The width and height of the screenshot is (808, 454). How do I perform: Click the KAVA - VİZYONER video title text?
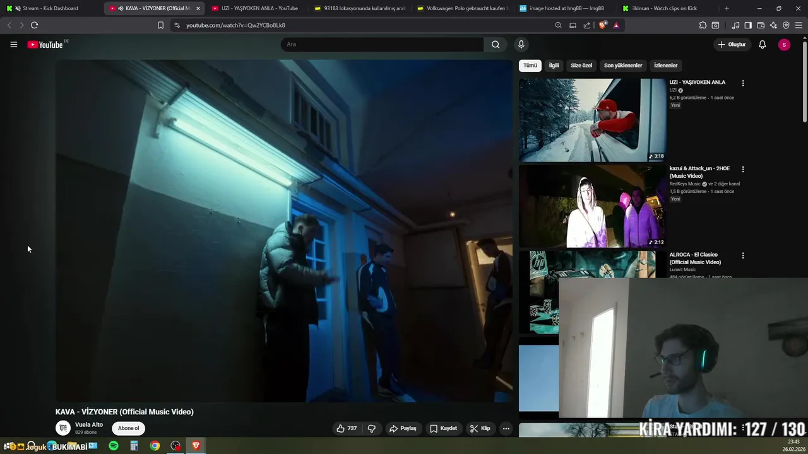tap(124, 412)
